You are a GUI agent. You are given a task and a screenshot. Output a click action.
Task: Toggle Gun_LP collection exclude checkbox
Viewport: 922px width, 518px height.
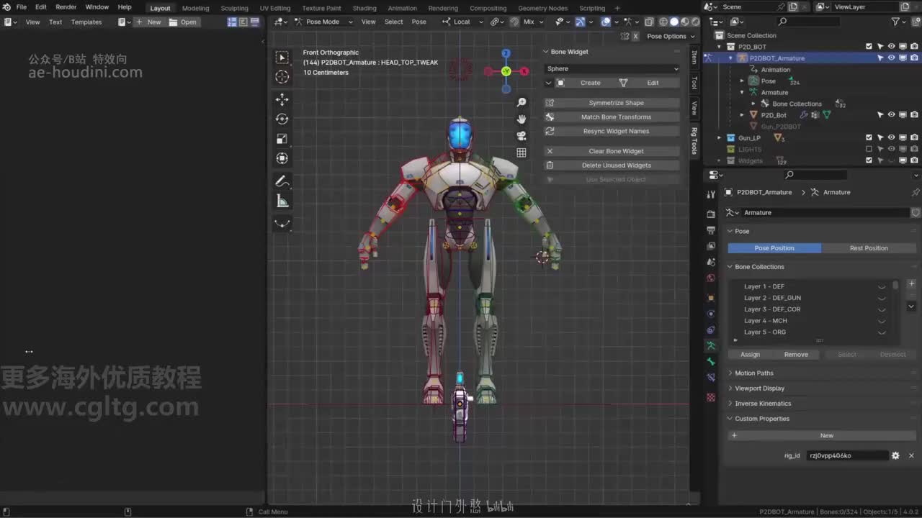point(869,137)
